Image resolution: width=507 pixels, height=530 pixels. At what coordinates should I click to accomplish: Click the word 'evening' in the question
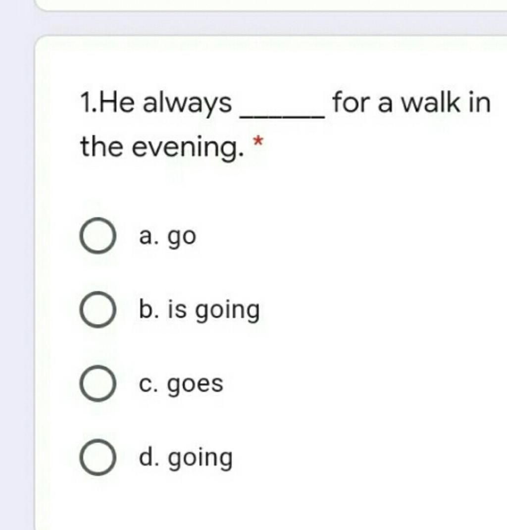(184, 148)
